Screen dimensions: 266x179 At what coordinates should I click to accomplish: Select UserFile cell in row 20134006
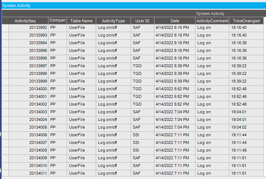point(81,135)
